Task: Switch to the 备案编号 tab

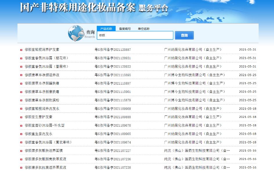Action: (125, 29)
